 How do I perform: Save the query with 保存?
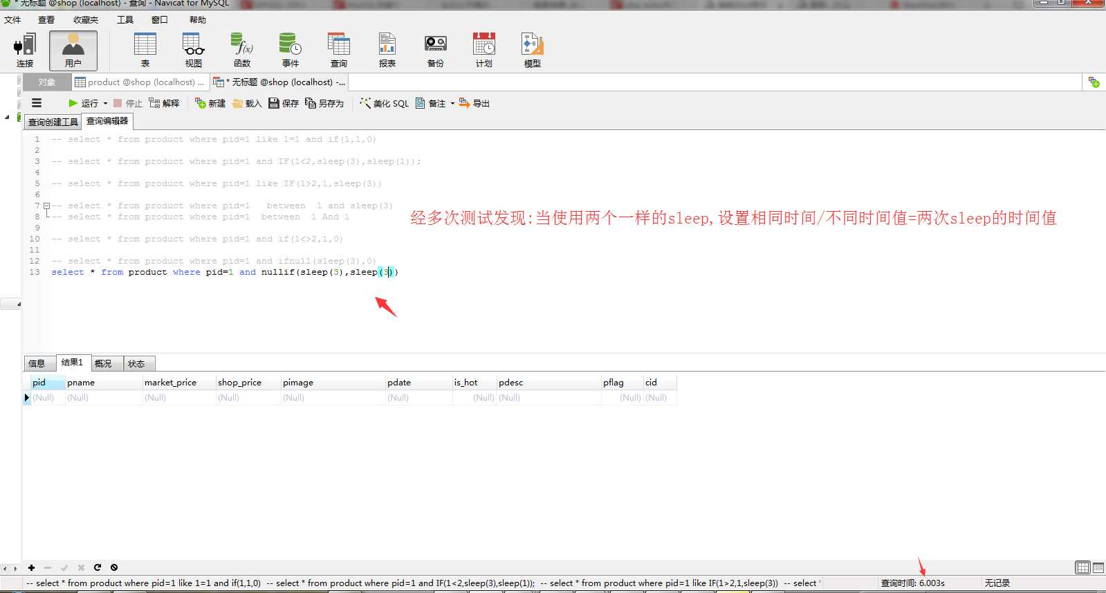(x=284, y=103)
